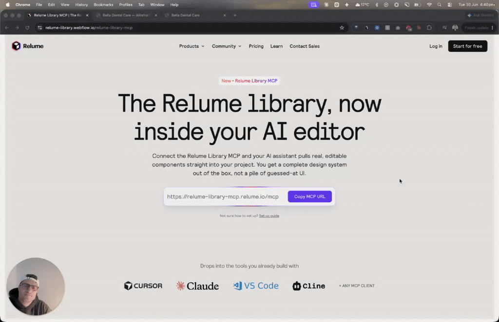Open the File menu
The height and width of the screenshot is (322, 499).
39,5
